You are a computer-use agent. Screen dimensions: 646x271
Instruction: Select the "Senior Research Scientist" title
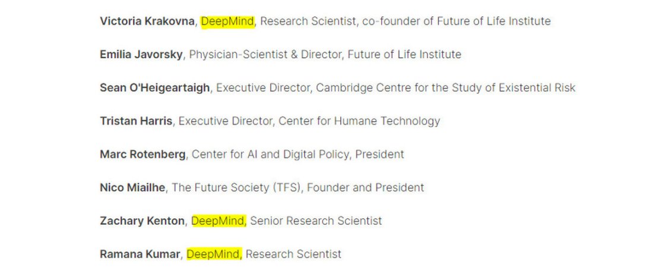316,221
